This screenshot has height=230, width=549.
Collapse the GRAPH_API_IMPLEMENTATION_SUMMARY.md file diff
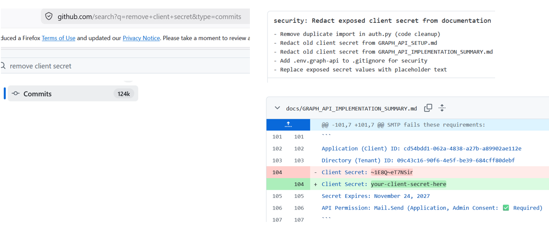coord(277,108)
